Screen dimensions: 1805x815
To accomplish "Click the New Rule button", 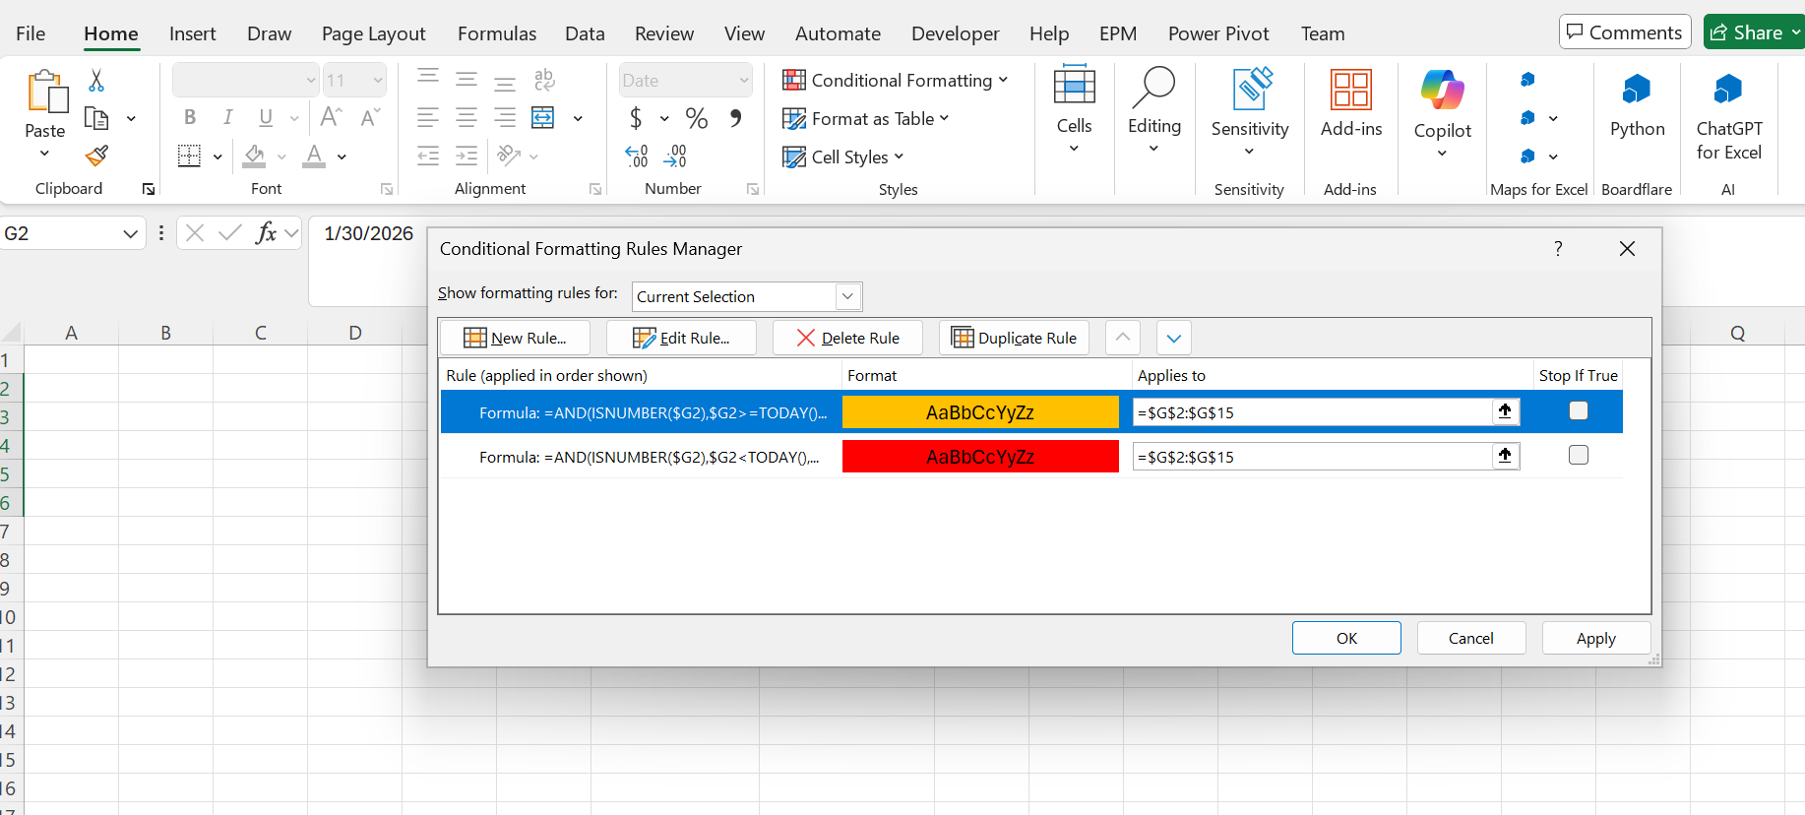I will [x=515, y=338].
